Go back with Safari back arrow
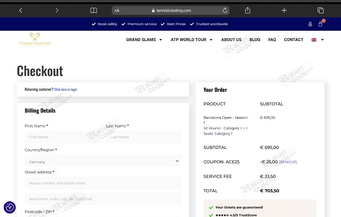Image resolution: width=341 pixels, height=217 pixels. click(21, 10)
